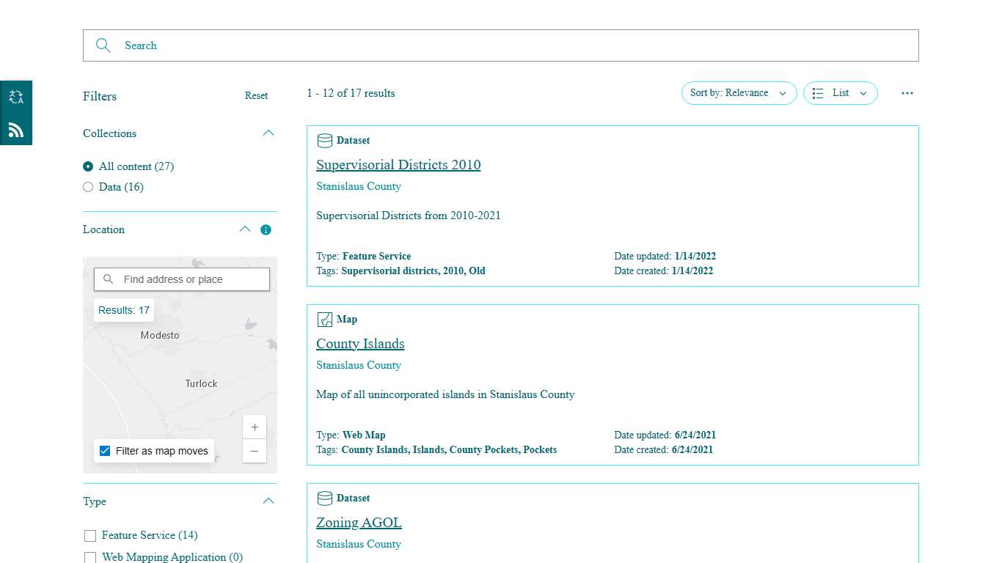Viewport: 1002px width, 563px height.
Task: Open the List view dropdown
Action: (840, 93)
